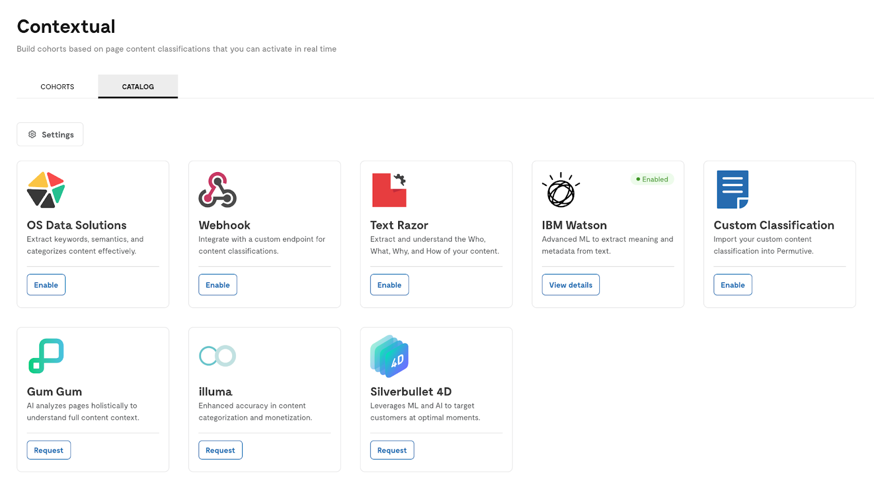Click the Custom Classification document icon
Screen dimensions: 874x487
click(733, 190)
